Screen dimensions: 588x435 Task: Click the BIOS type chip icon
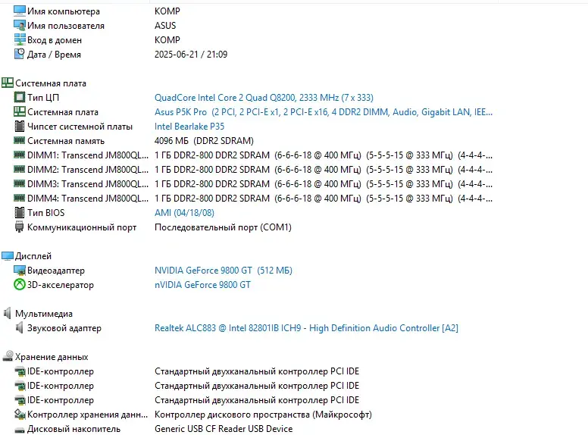[20, 213]
